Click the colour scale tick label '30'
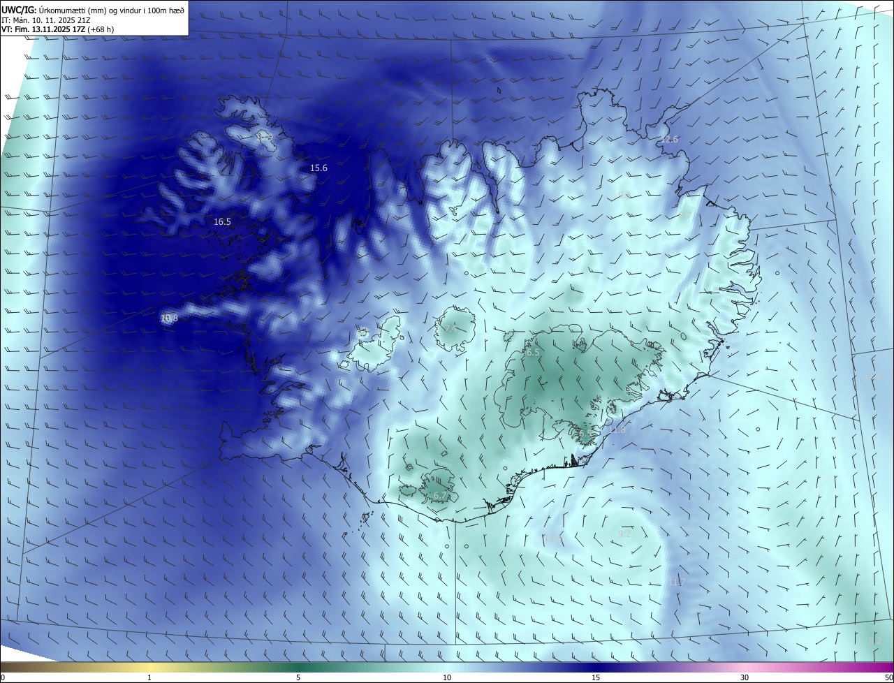This screenshot has width=894, height=683. [x=745, y=677]
